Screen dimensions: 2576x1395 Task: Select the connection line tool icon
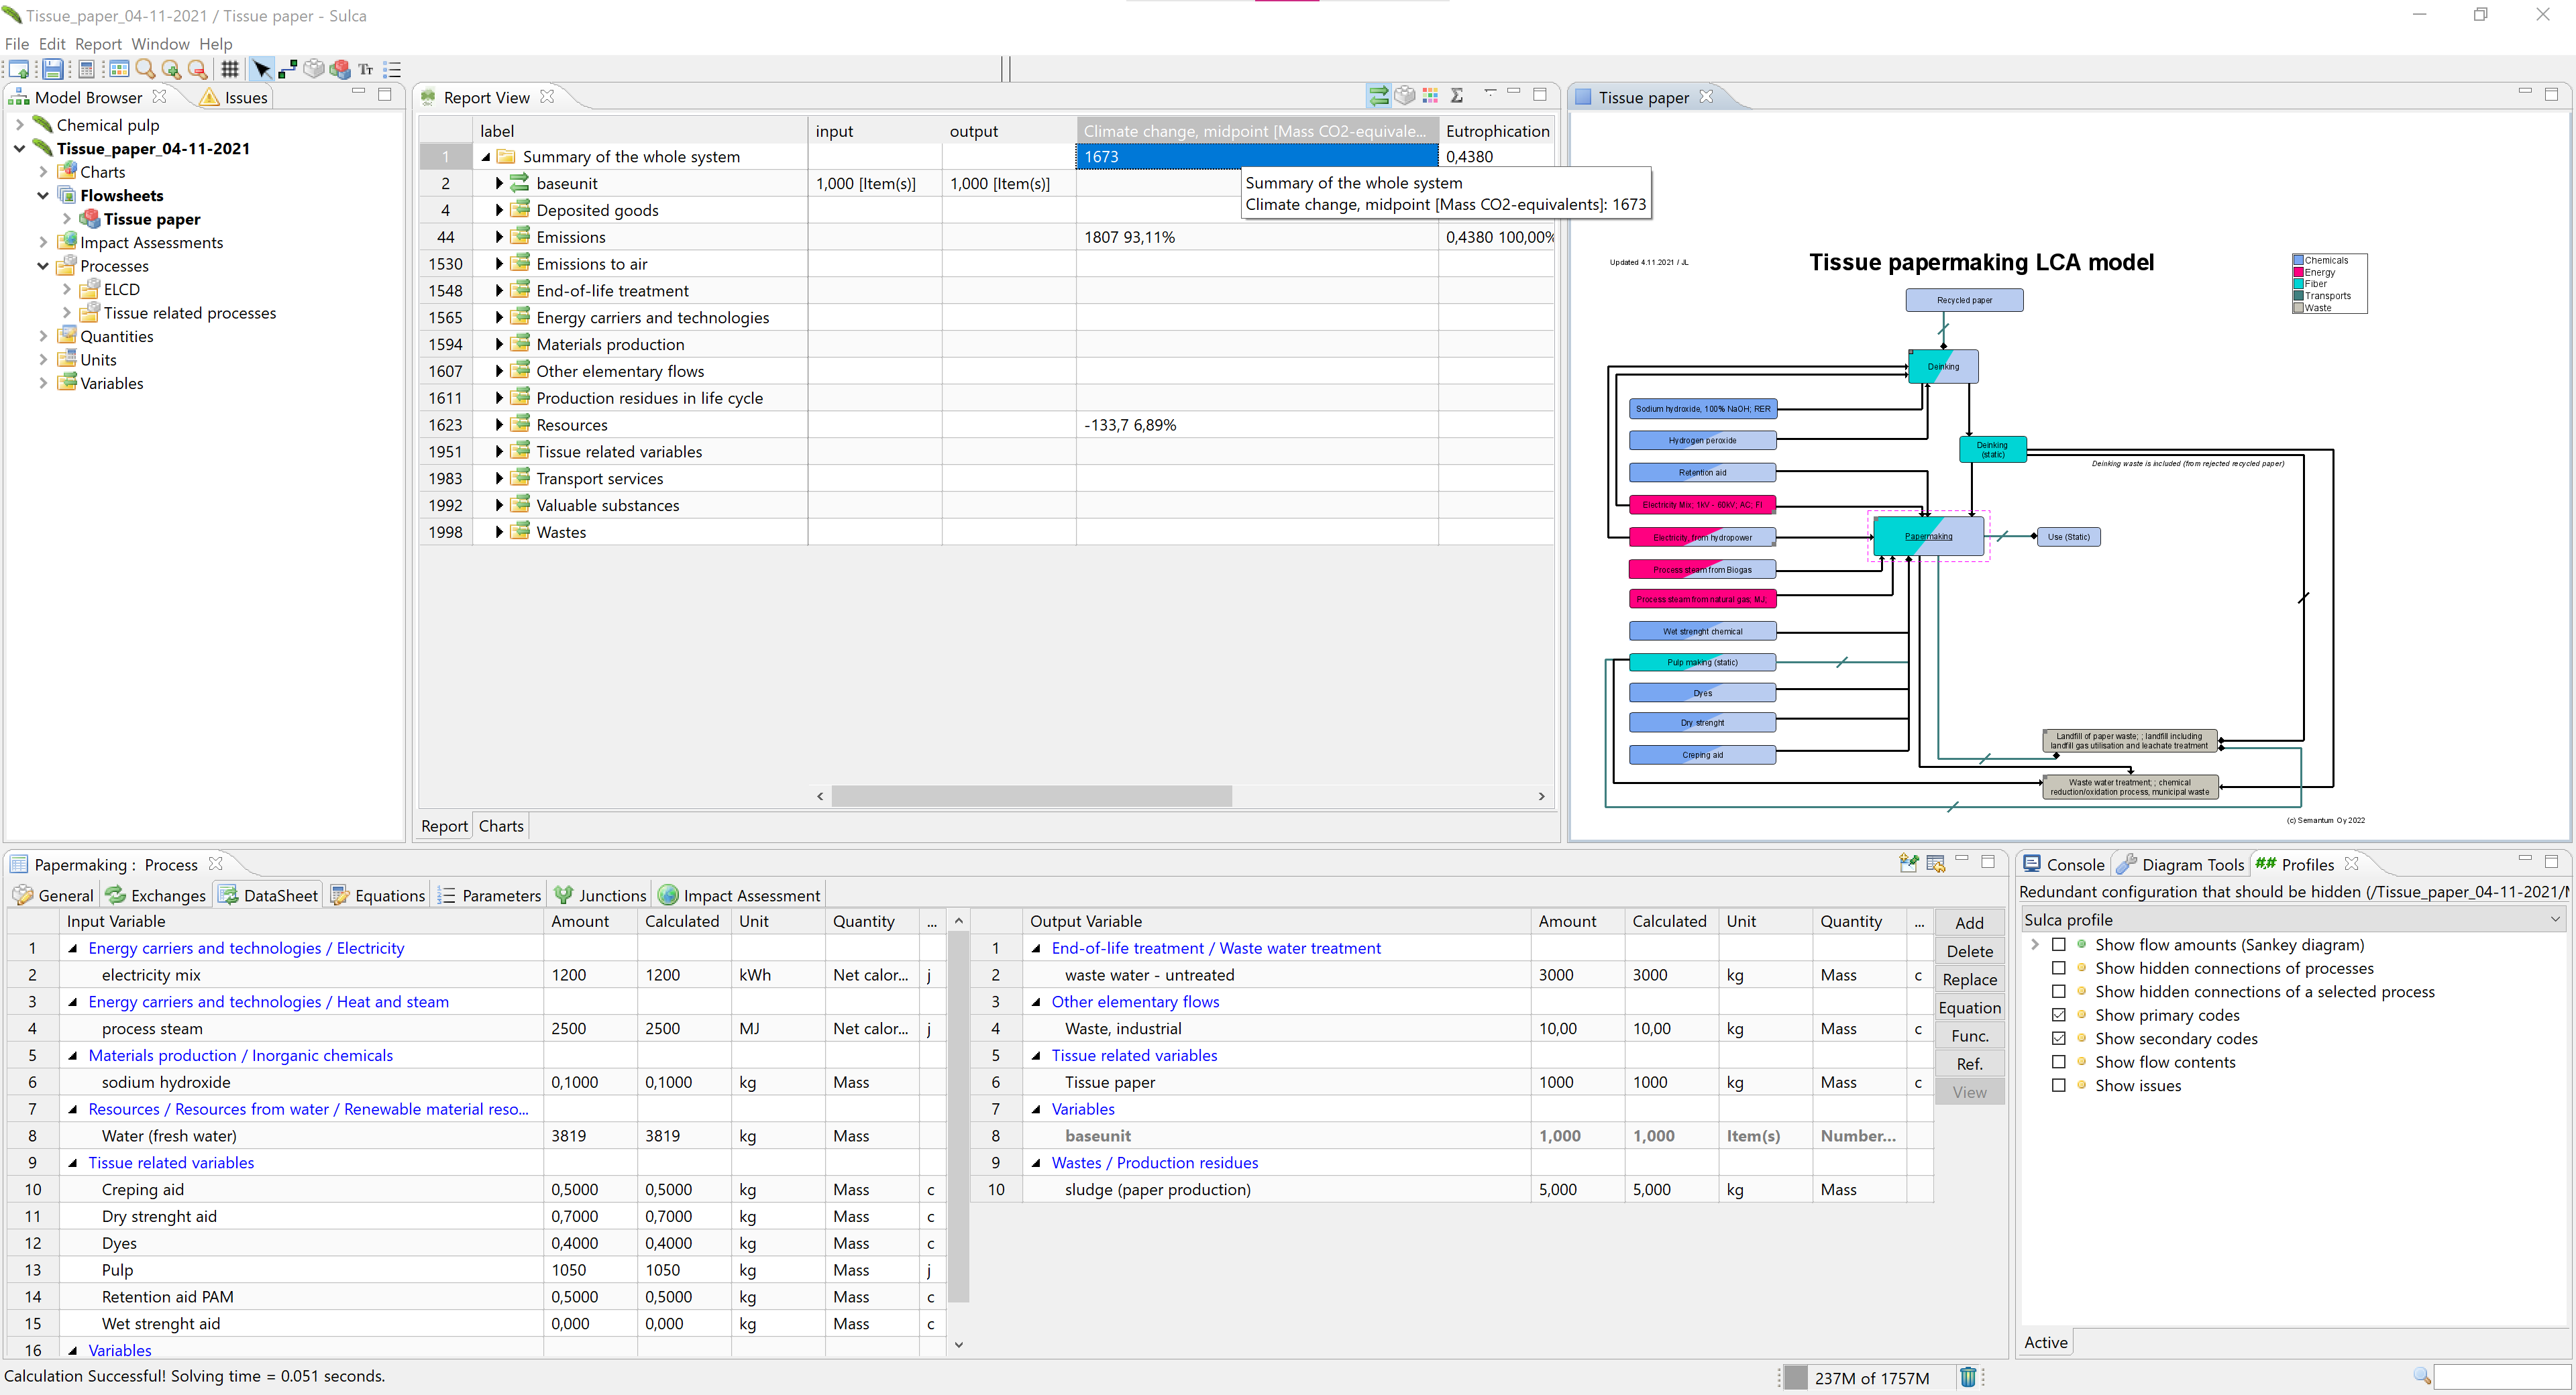click(x=288, y=69)
